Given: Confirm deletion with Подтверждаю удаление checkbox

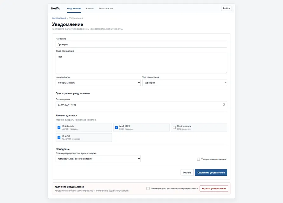Looking at the screenshot, I should point(148,188).
